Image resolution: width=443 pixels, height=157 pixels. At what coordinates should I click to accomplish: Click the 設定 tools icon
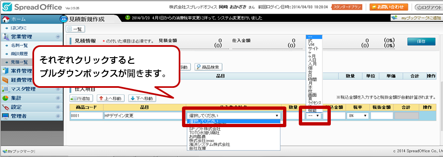coord(6,107)
